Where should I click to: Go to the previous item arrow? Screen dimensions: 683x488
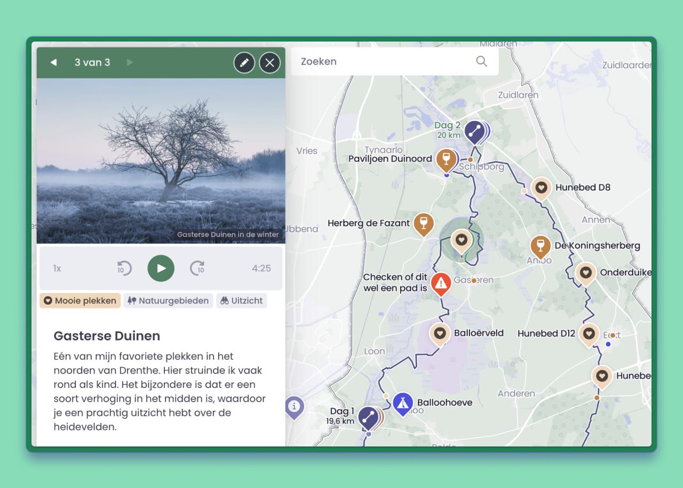[53, 63]
